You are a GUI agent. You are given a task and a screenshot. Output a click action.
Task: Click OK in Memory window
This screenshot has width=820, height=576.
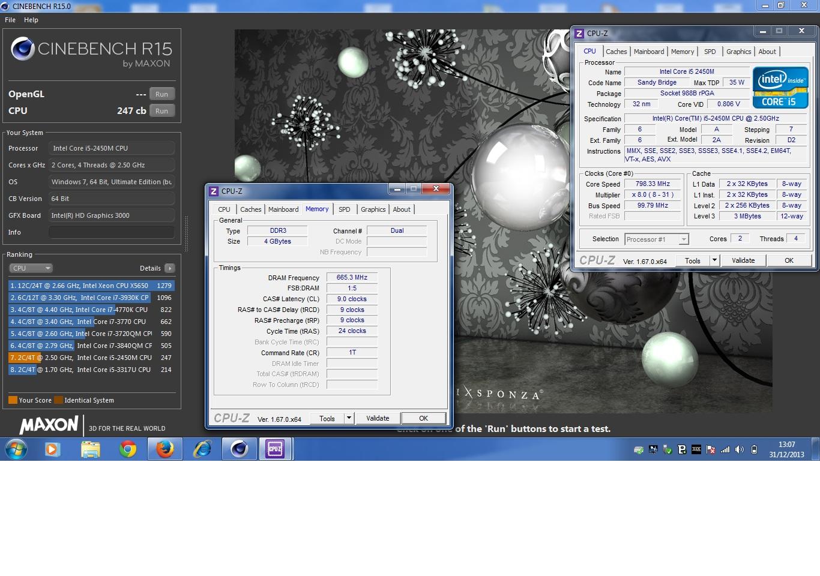(424, 418)
